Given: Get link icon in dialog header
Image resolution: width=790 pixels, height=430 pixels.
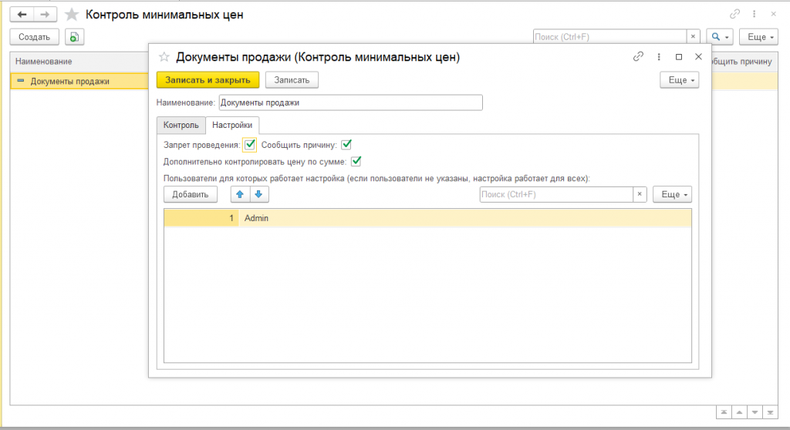Looking at the screenshot, I should (x=638, y=56).
